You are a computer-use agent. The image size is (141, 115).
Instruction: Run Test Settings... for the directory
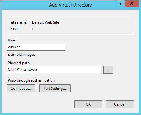tap(55, 89)
